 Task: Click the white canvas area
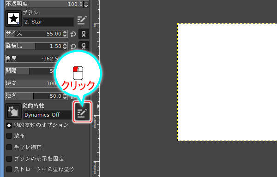(x=227, y=82)
